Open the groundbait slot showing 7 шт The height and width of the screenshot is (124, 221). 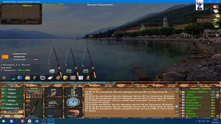click(54, 92)
